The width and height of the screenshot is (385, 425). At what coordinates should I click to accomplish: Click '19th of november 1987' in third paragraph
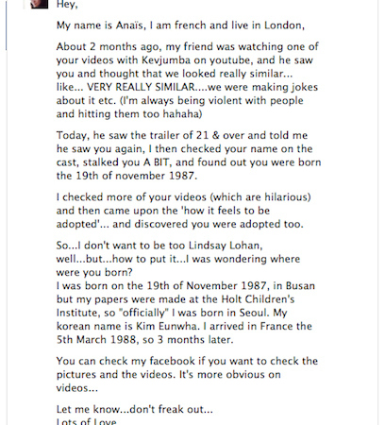137,176
